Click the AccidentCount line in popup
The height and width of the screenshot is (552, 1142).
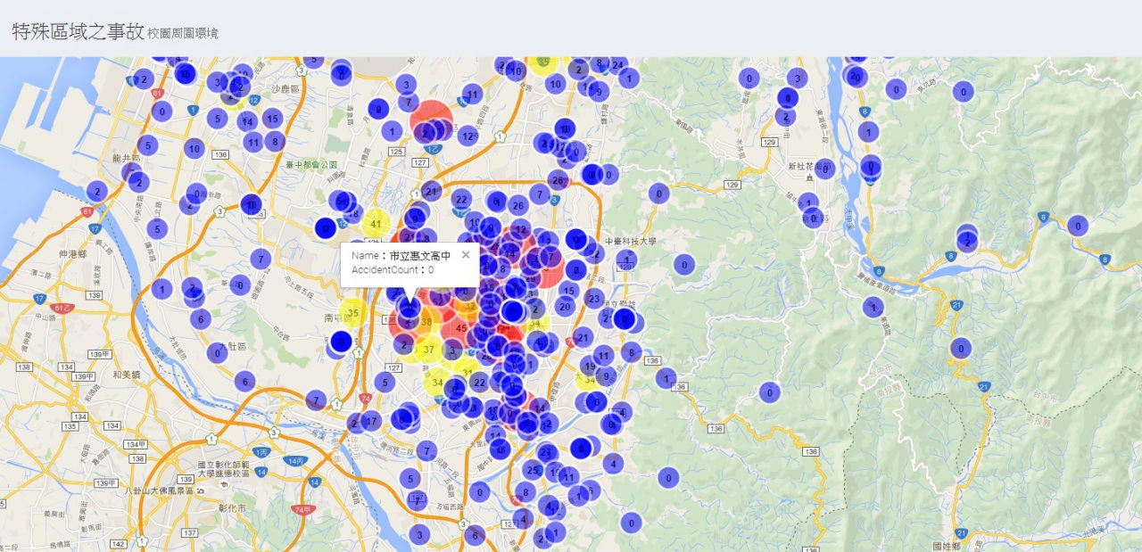pos(393,270)
